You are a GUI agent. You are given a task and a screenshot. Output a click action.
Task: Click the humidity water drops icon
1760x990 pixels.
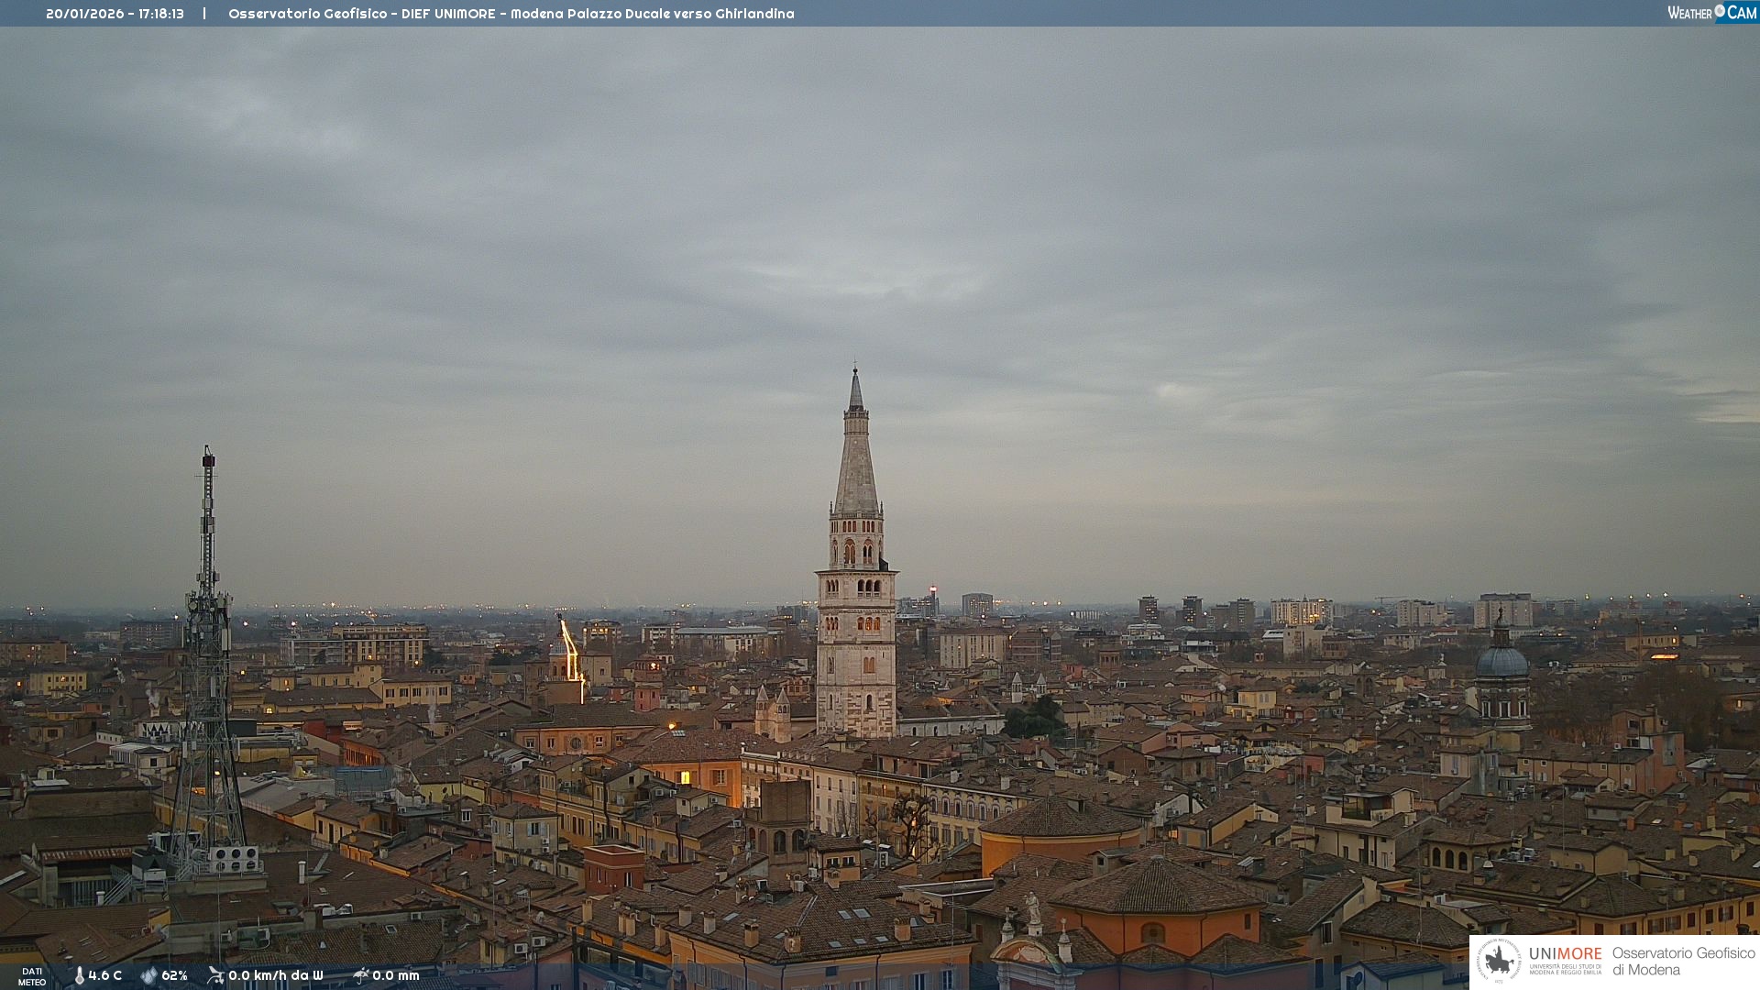click(x=148, y=975)
